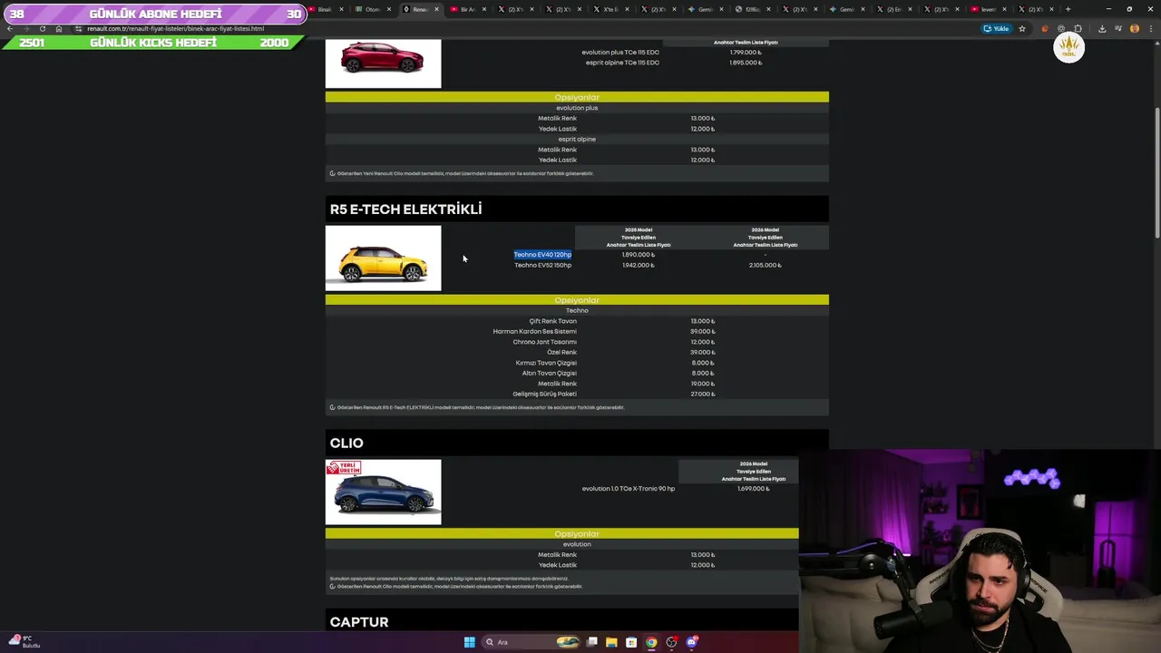This screenshot has width=1161, height=653.
Task: Click the blue Clio car image
Action: [383, 492]
